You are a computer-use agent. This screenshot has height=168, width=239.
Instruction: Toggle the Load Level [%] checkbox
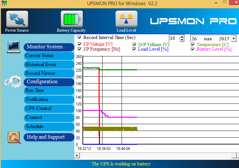coord(134,49)
